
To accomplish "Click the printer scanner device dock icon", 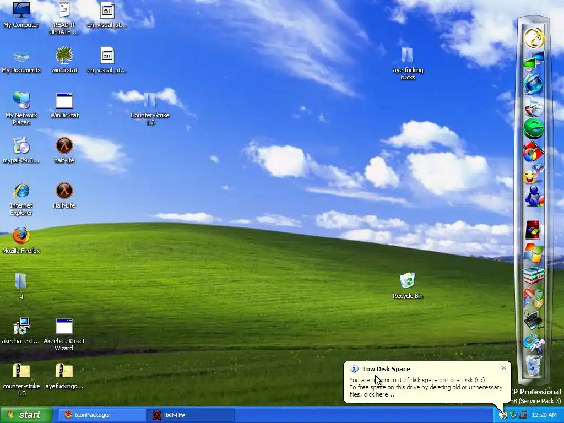I will 533,320.
